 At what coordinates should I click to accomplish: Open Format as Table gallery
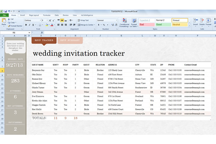(x=134, y=22)
